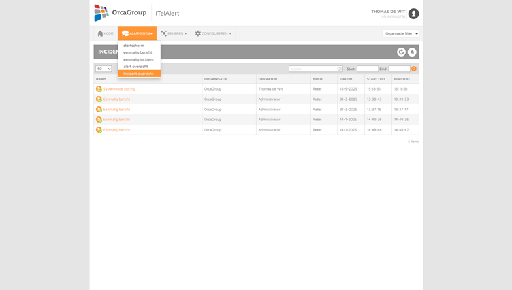Expand the Beheren menu
The height and width of the screenshot is (290, 512).
point(174,33)
